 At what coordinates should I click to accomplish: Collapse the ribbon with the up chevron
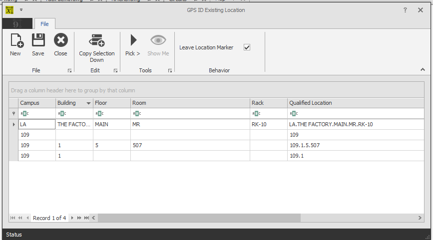(423, 69)
